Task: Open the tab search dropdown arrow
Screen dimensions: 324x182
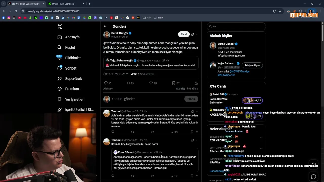Action: (3, 4)
